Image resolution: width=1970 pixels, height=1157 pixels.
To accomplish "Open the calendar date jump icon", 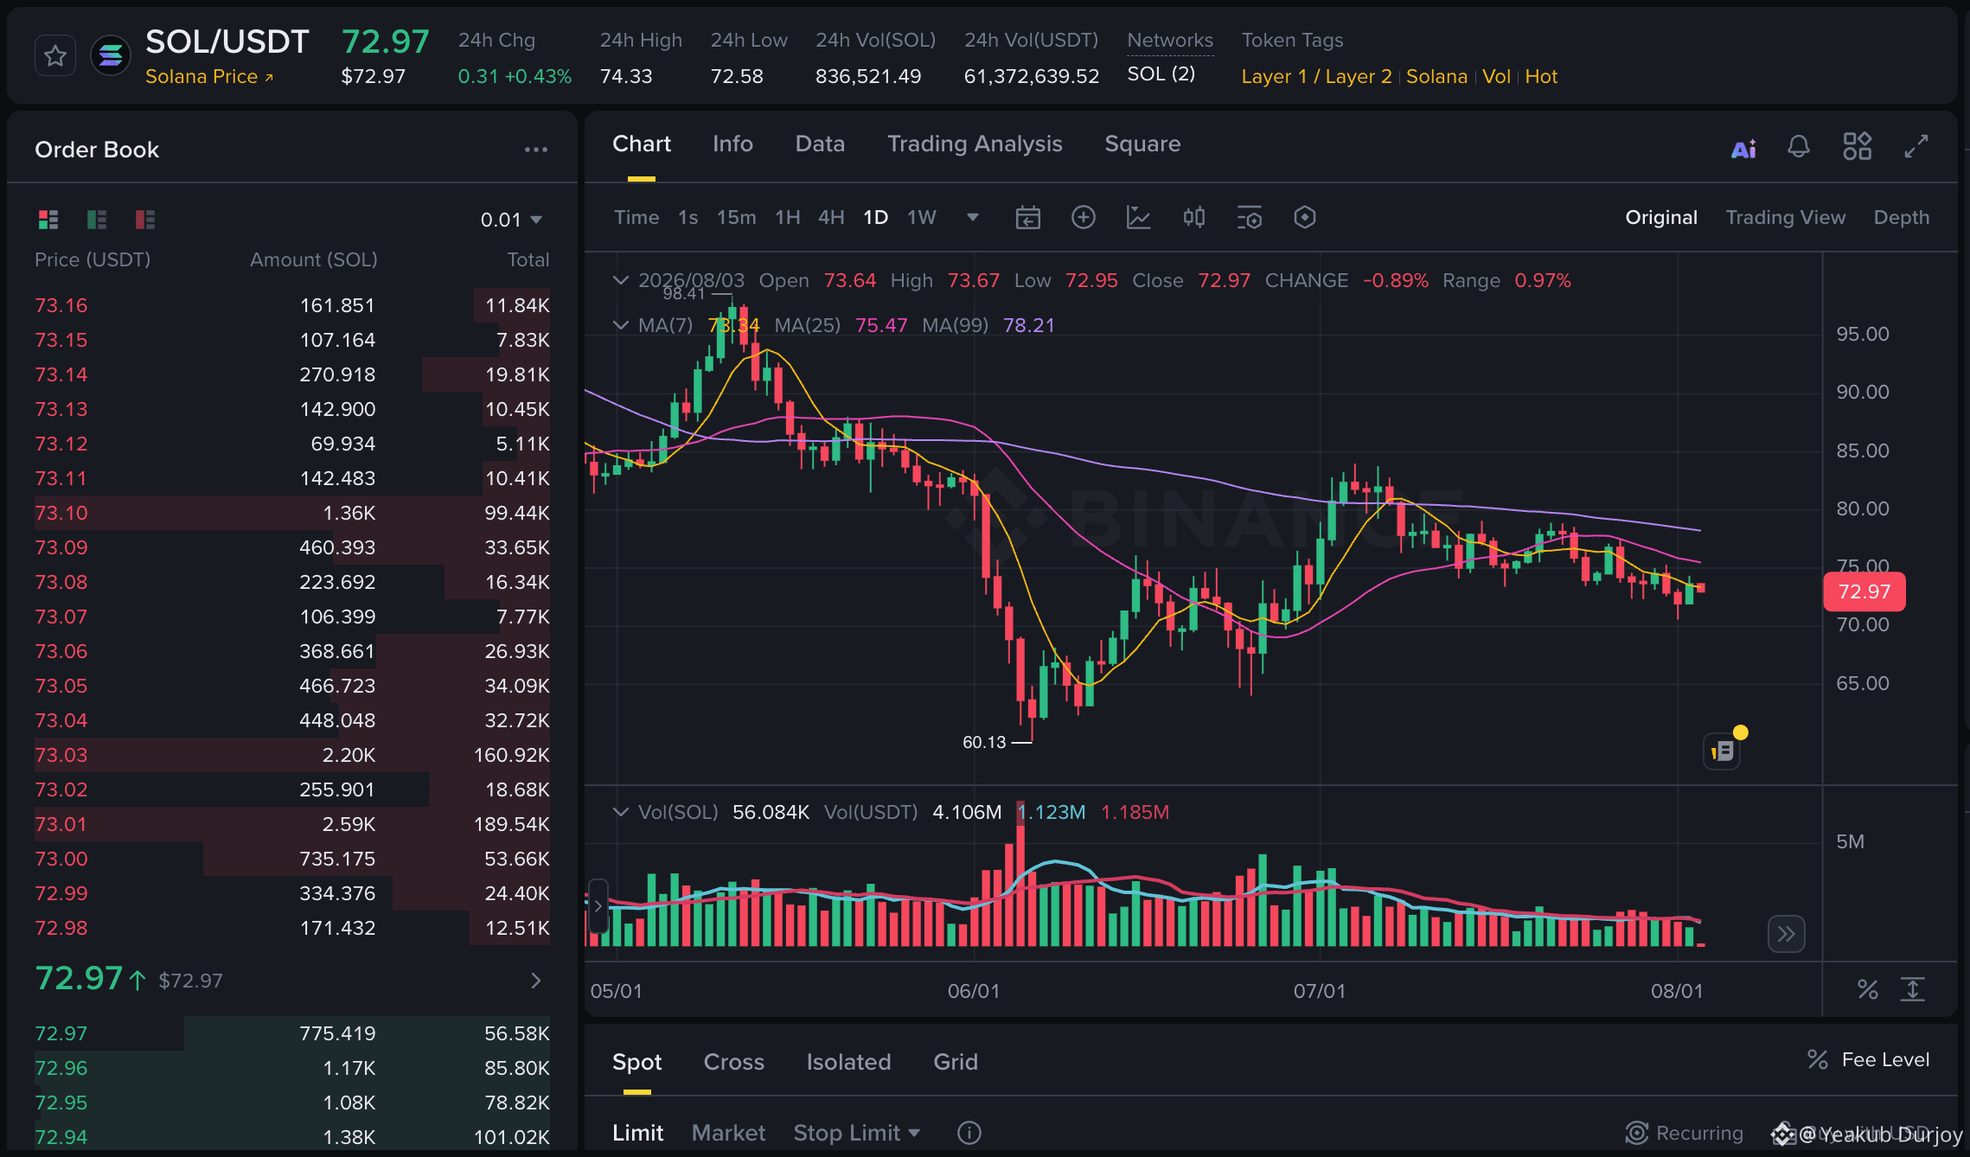I will tap(1028, 217).
